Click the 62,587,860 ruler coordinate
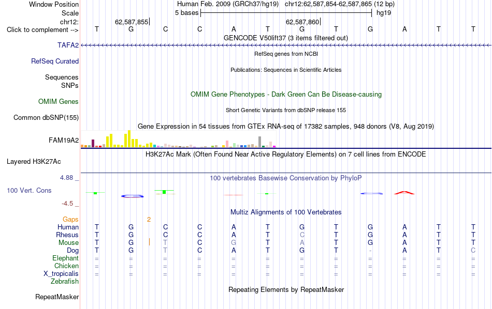The image size is (492, 309). 302,22
